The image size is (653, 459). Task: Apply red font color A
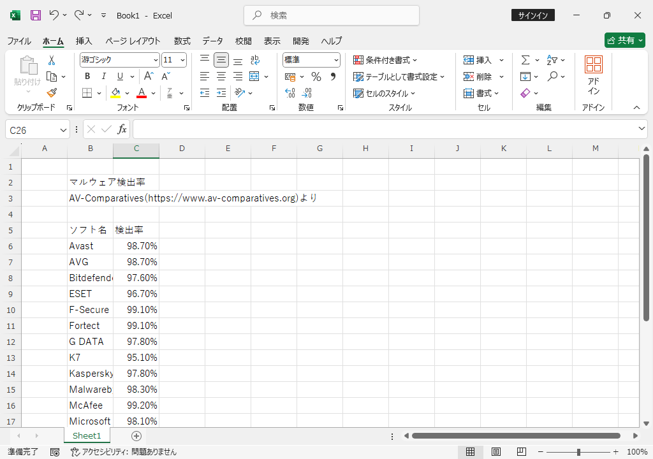tap(142, 93)
